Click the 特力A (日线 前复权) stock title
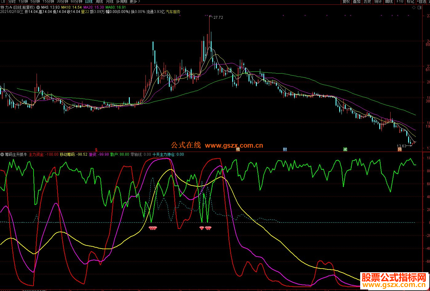 [x=18, y=7]
